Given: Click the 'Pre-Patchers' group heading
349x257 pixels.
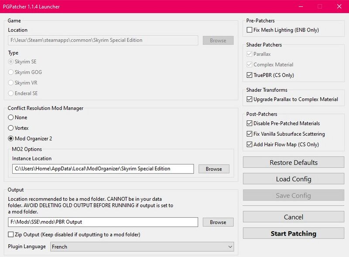Looking at the screenshot, I should [260, 21].
